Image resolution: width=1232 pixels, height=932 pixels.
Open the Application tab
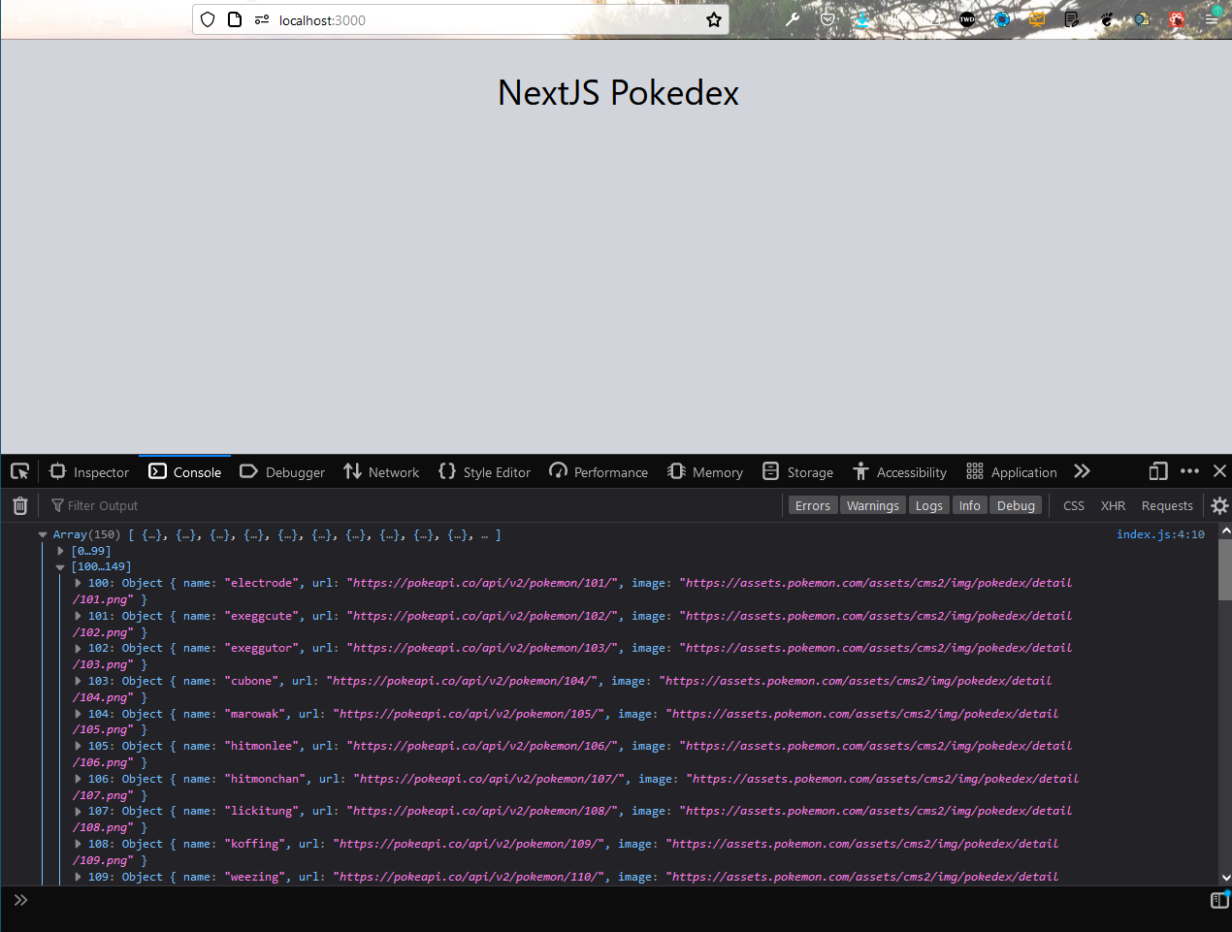point(1012,472)
